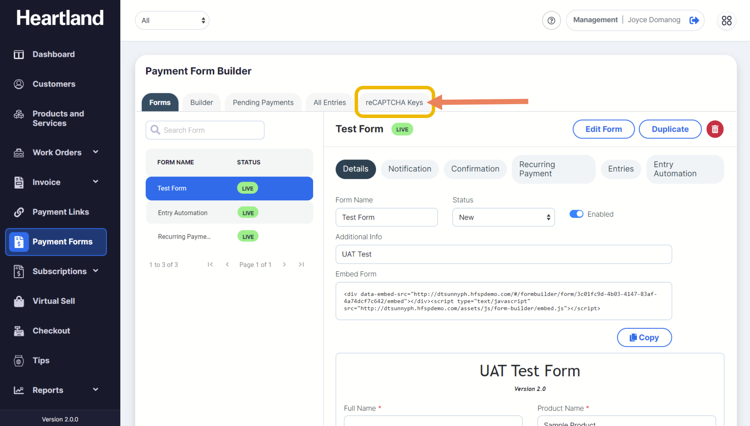This screenshot has height=426, width=750.
Task: Click the Edit Form button
Action: [603, 129]
